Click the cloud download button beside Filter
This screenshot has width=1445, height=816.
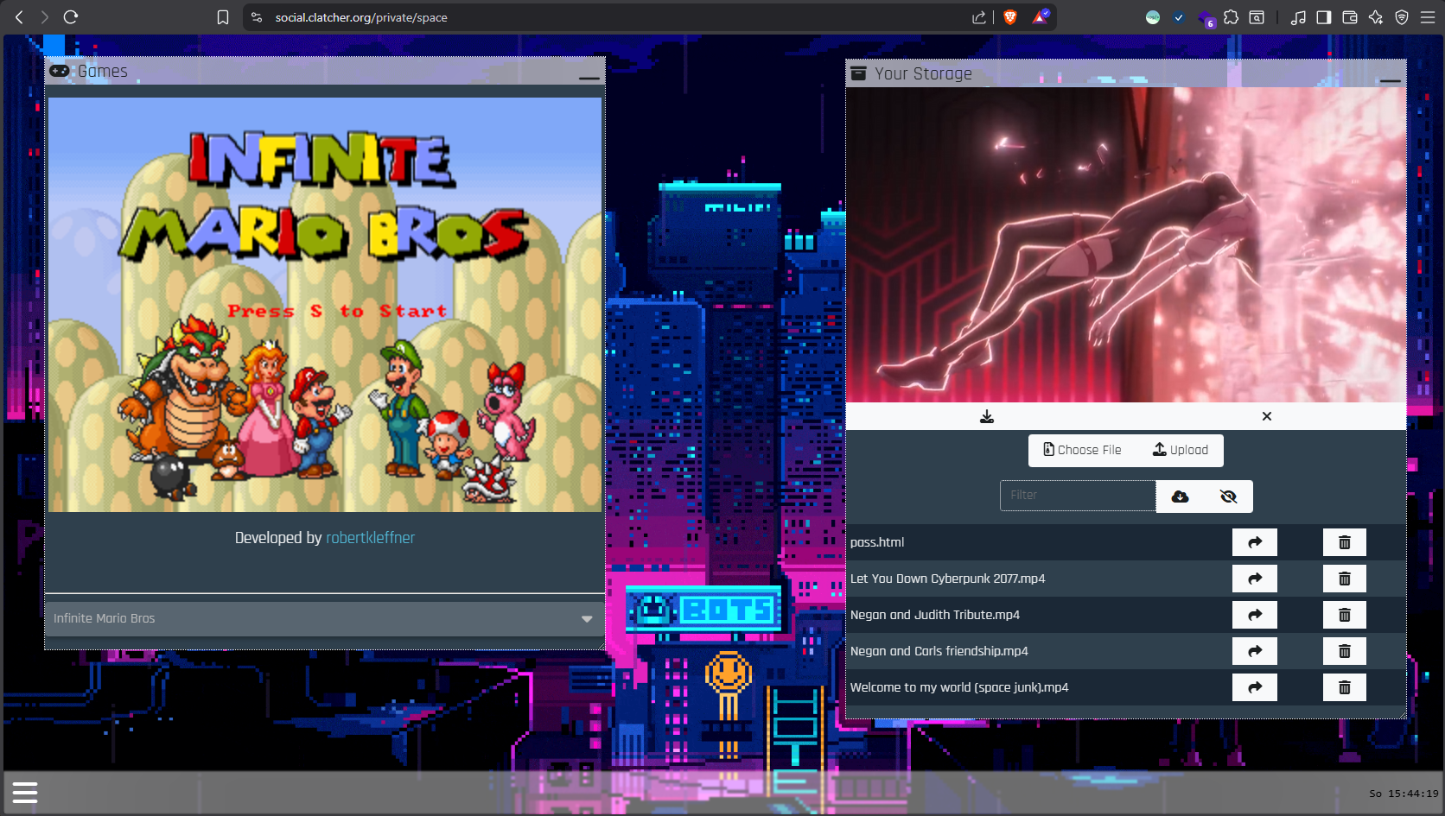coord(1180,497)
